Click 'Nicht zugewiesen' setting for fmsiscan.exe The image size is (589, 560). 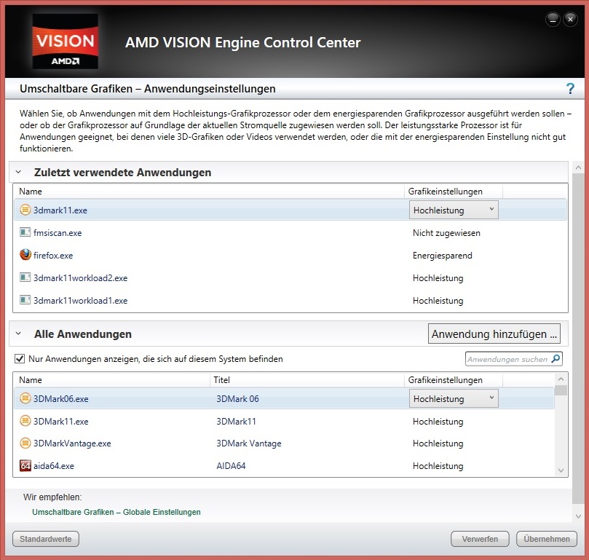pyautogui.click(x=446, y=233)
